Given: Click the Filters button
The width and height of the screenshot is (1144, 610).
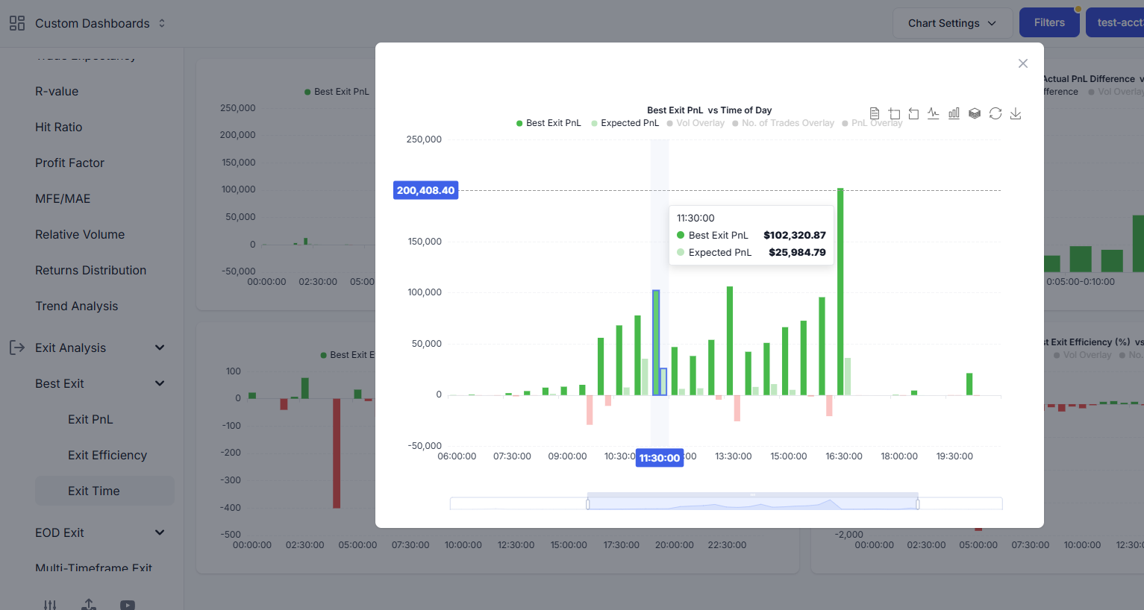Looking at the screenshot, I should coord(1048,23).
